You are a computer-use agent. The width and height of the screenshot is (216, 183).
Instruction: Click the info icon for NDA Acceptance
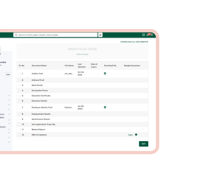[136, 135]
